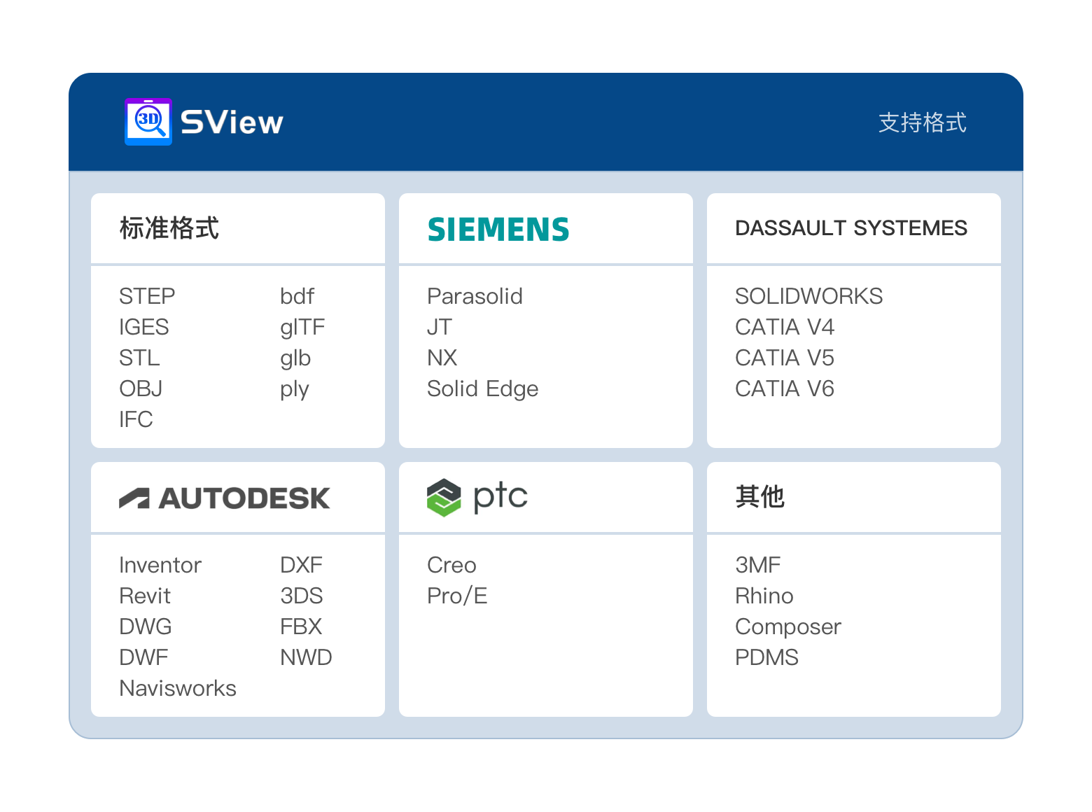Screen dimensions: 1092x812
Task: Click CATIA V4 entry
Action: click(785, 327)
